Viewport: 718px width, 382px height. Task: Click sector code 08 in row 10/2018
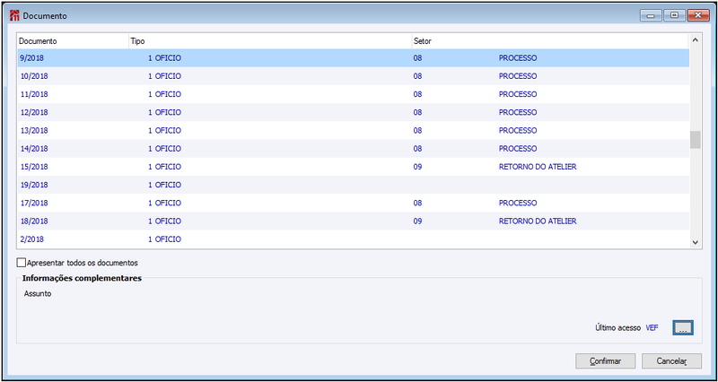[x=417, y=76]
